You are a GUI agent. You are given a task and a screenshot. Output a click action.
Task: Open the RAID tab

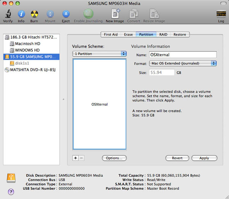[163, 34]
